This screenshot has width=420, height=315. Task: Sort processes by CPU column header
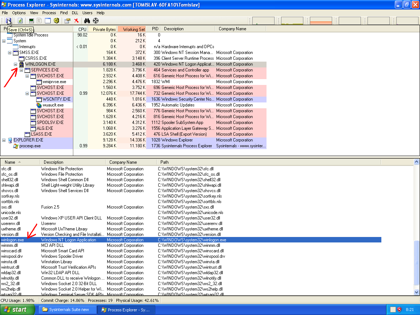pos(80,29)
